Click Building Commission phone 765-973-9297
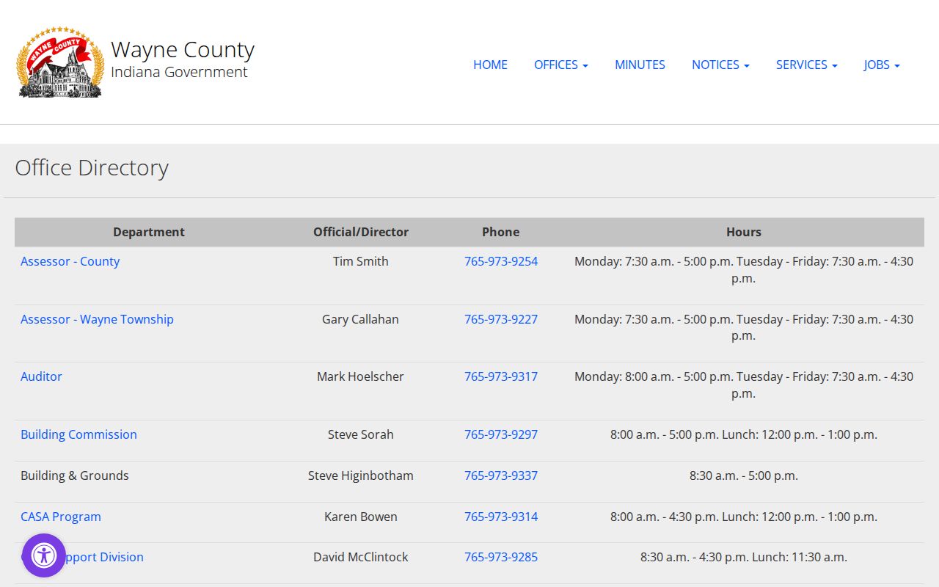Image resolution: width=939 pixels, height=587 pixels. click(x=501, y=434)
